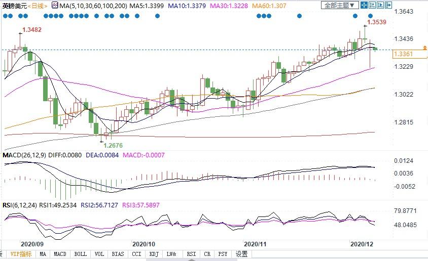Click the last blue event dot before the 1.3539 high's dot
The image size is (428, 261).
pos(355,16)
